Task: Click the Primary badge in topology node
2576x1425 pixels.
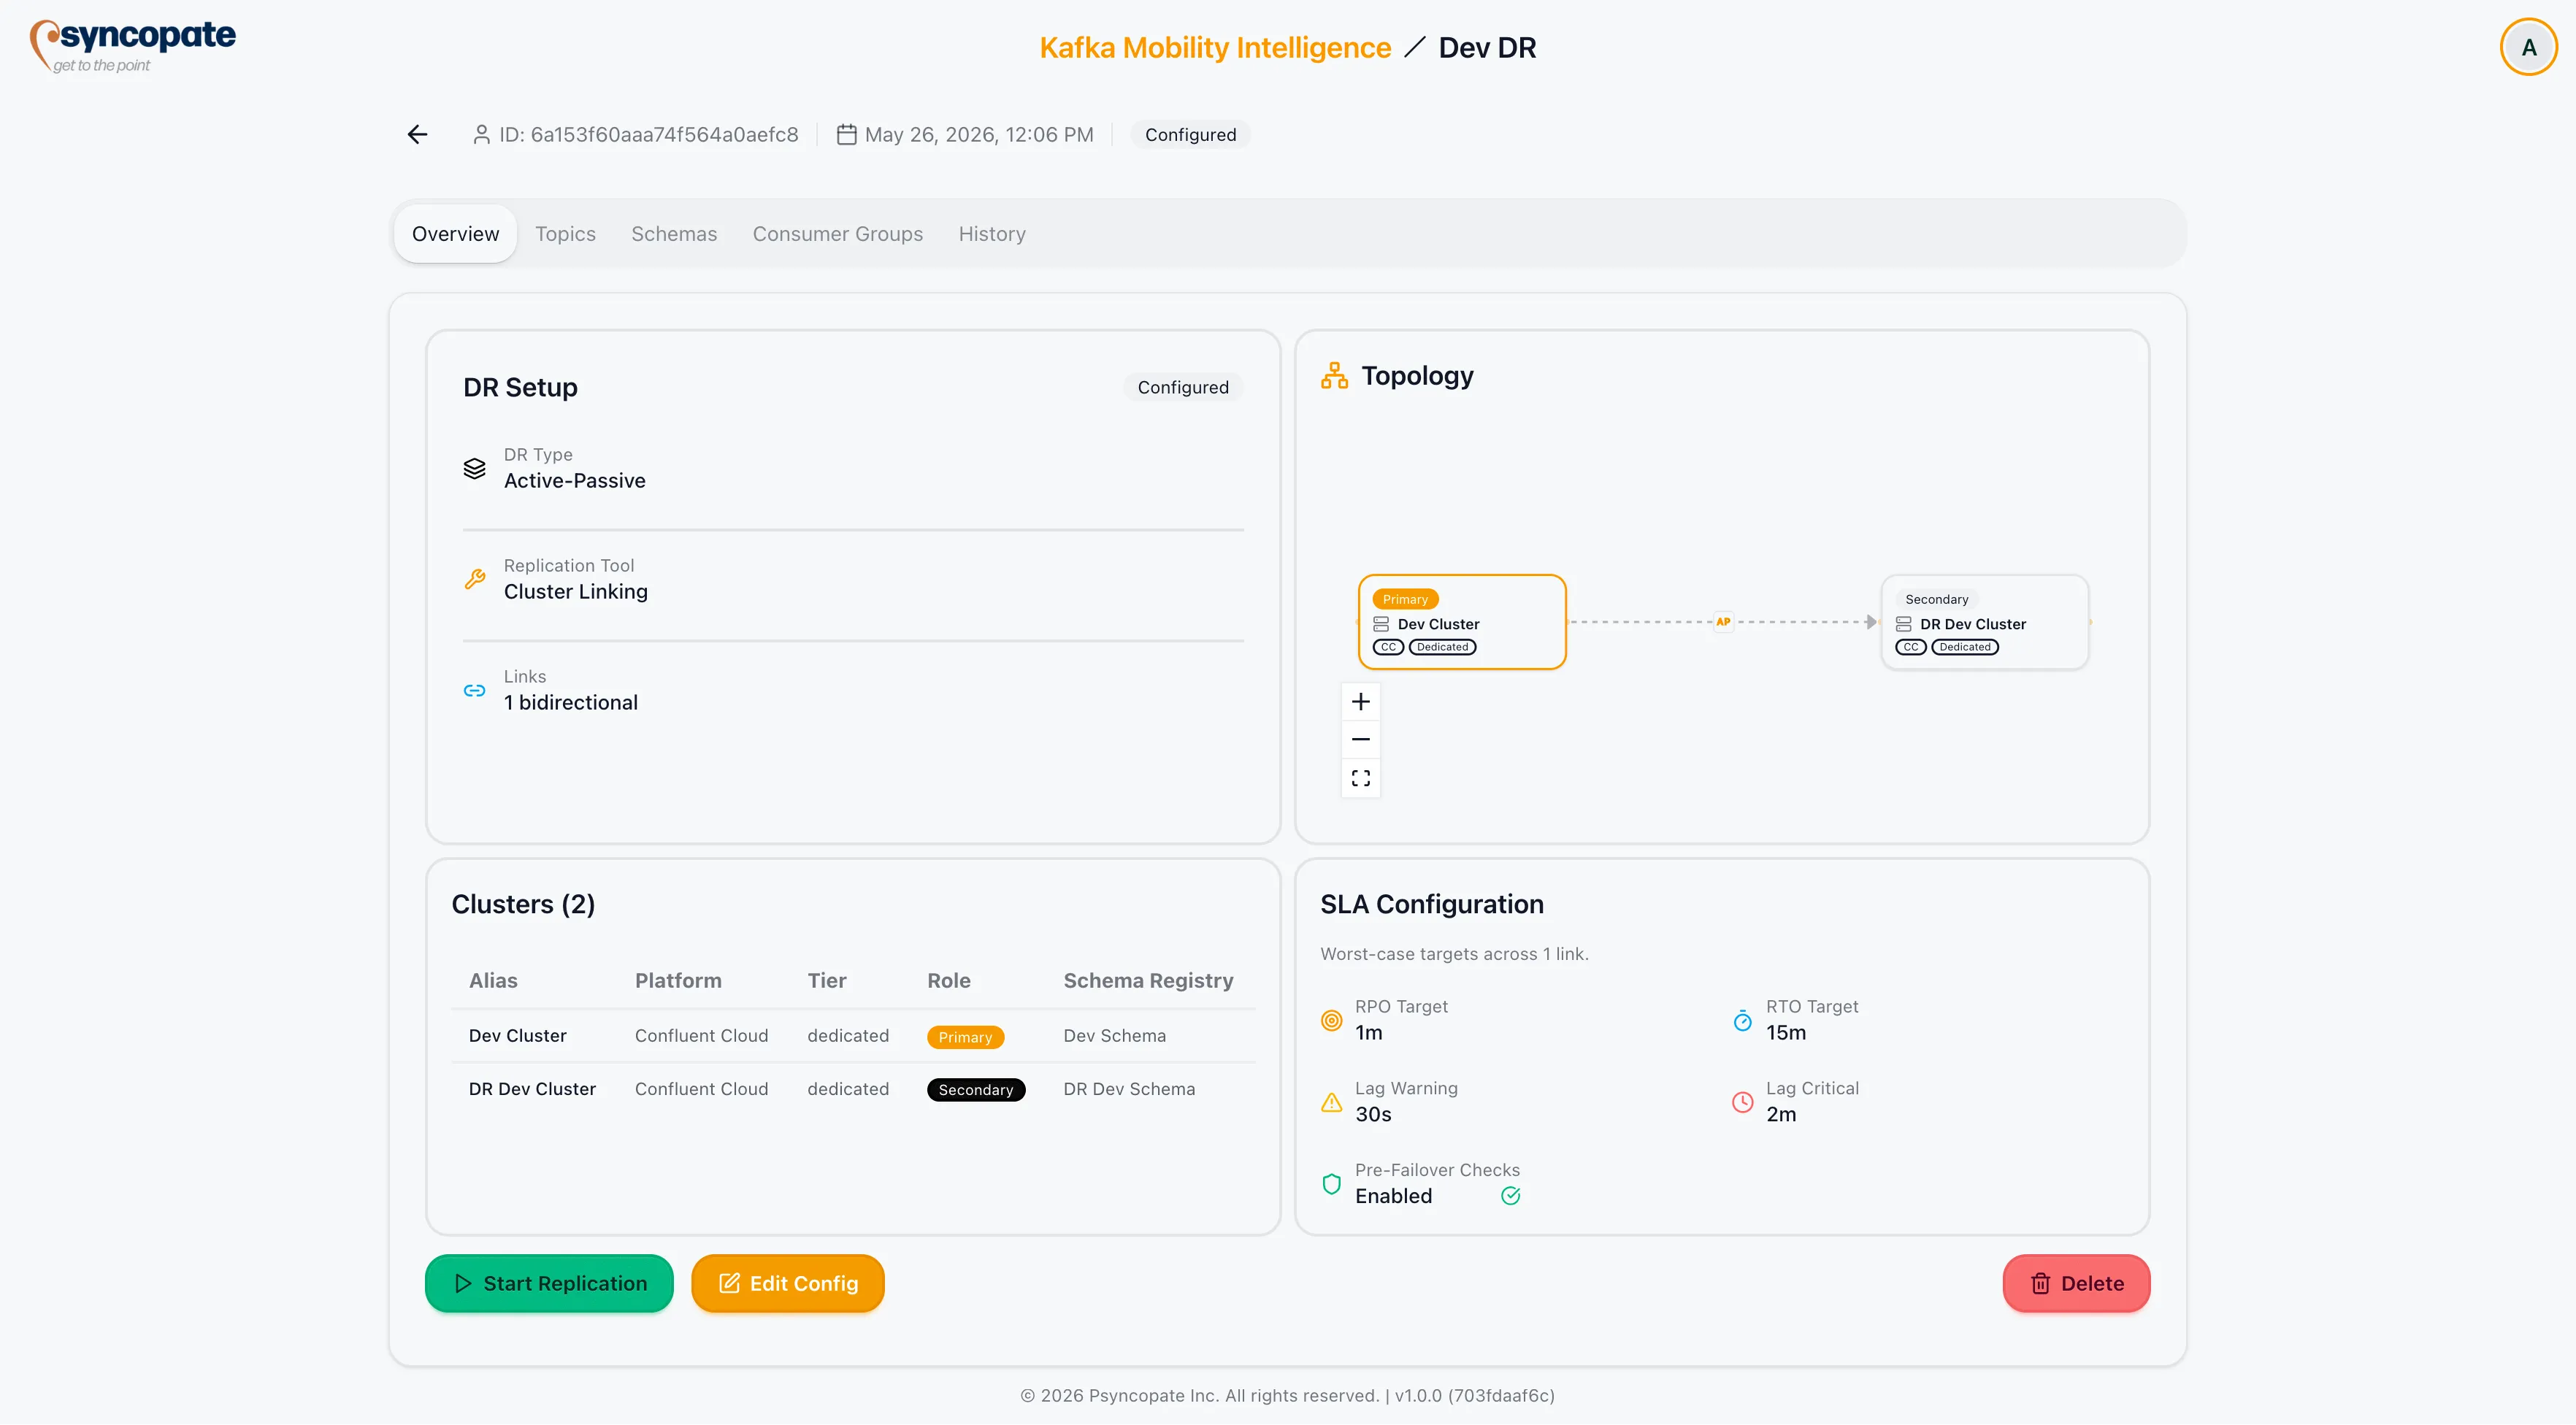Action: click(1405, 599)
